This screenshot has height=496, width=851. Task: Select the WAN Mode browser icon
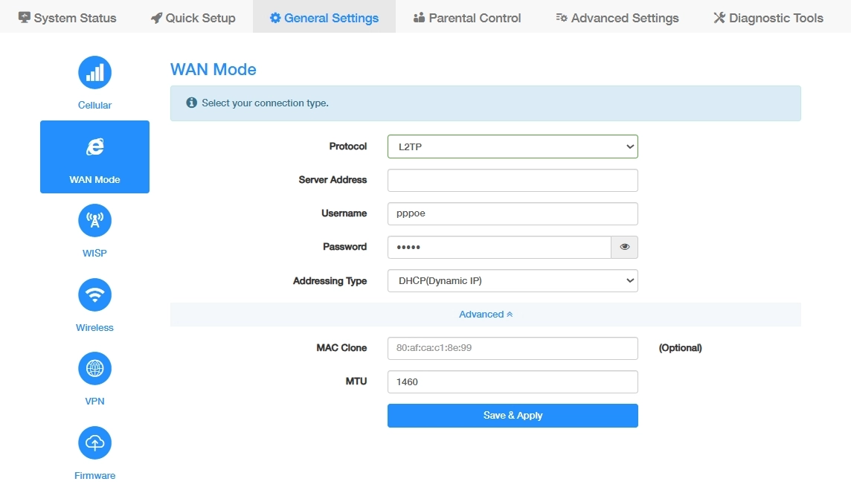pos(94,147)
